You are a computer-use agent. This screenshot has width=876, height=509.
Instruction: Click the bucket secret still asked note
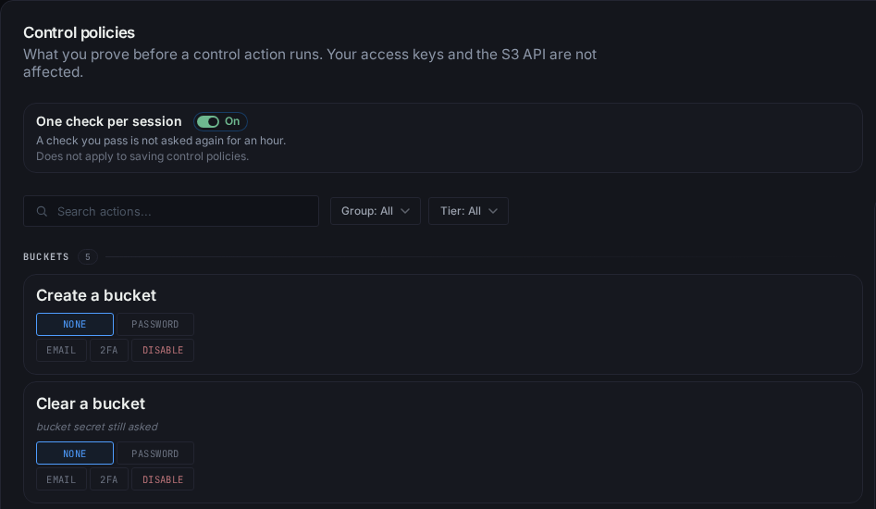(96, 427)
